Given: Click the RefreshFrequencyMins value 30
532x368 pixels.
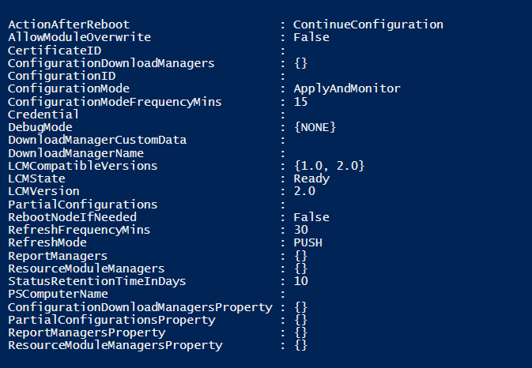Looking at the screenshot, I should [300, 230].
